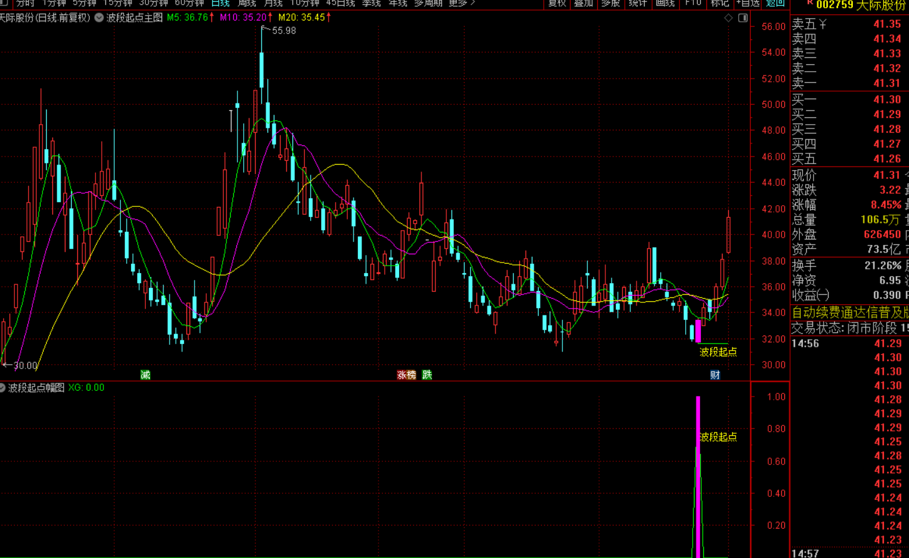
Task: Open the 画线 drawing tools button
Action: [x=665, y=3]
